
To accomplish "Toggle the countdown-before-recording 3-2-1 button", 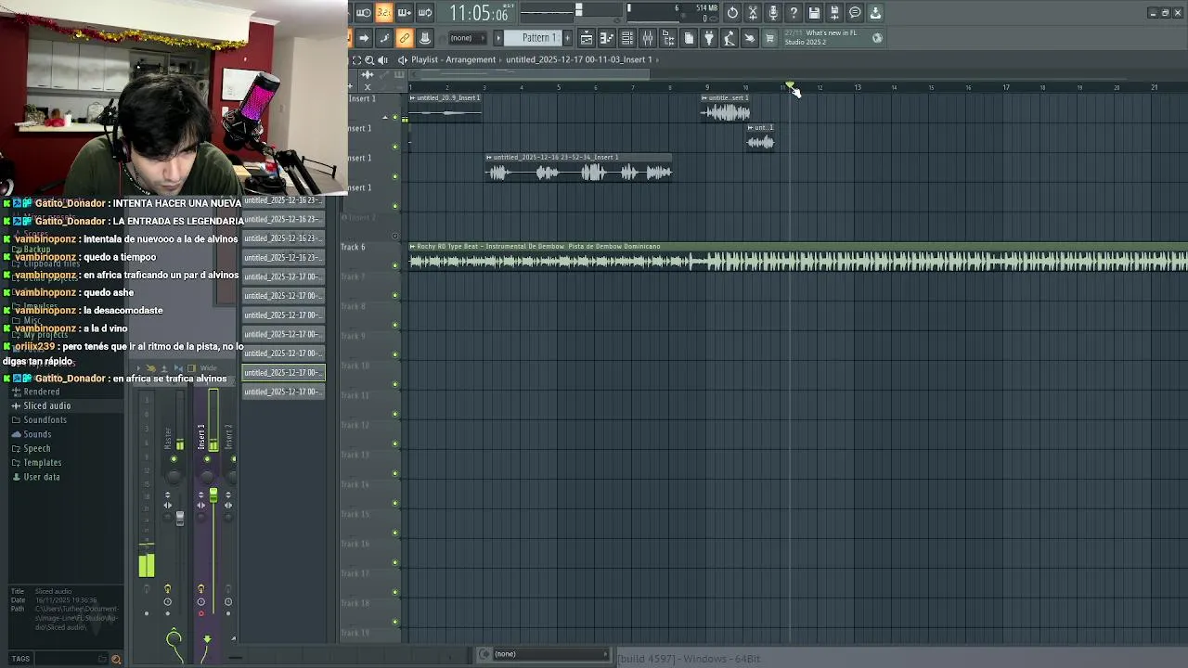I will 383,13.
